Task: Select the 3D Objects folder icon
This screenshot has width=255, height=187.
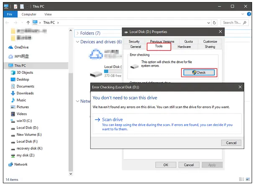Action: pos(12,73)
